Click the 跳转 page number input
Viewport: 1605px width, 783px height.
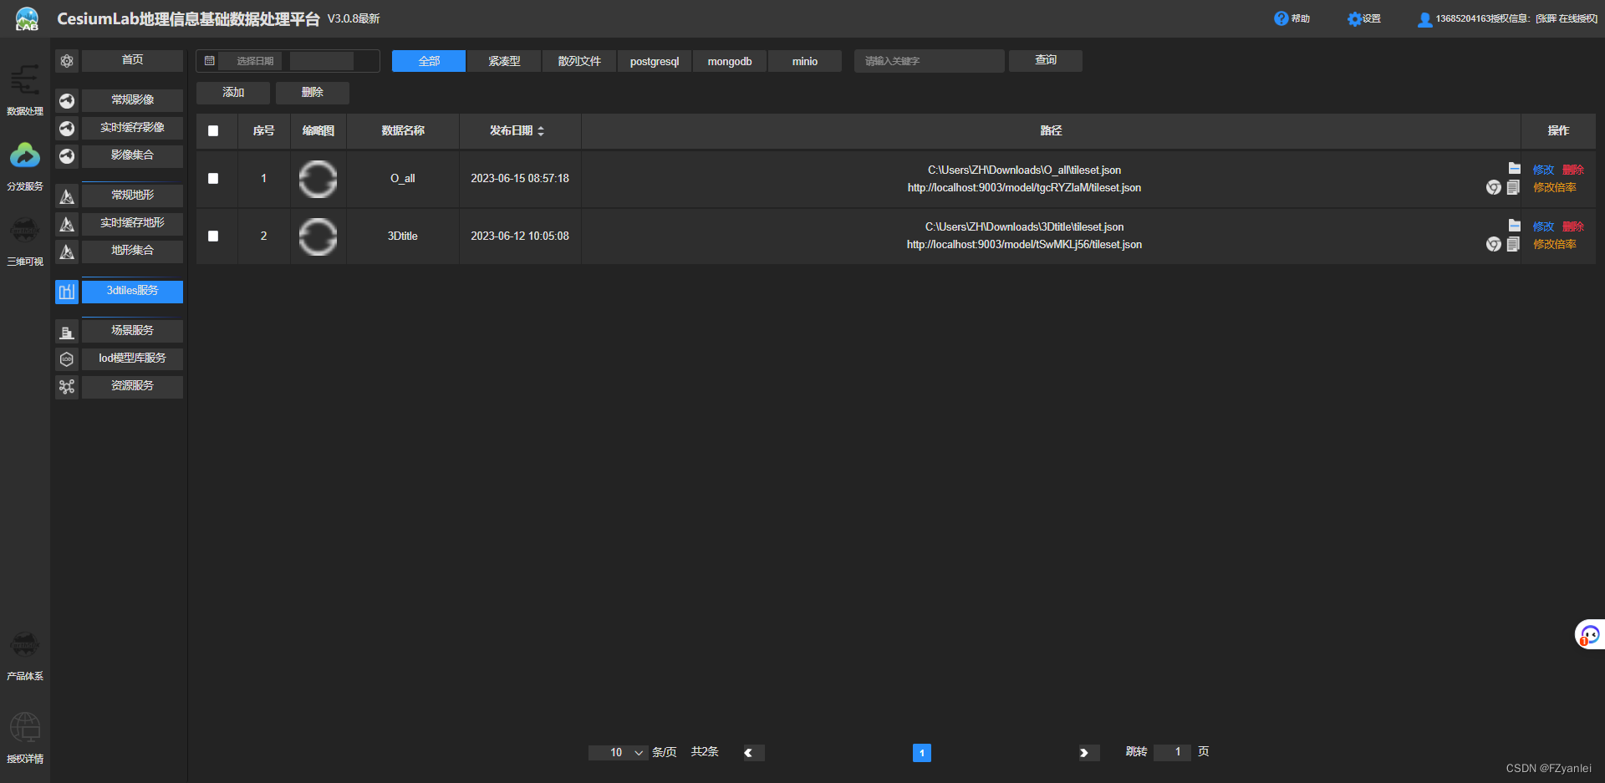(1172, 752)
